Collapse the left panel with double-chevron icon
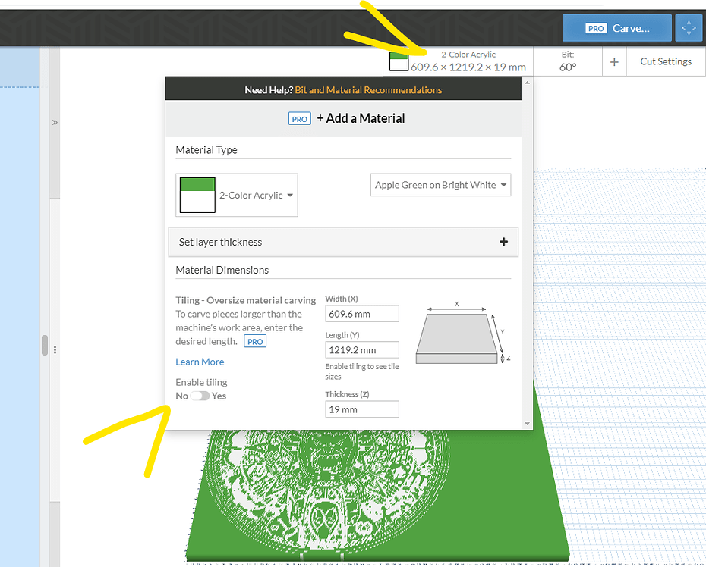 55,122
